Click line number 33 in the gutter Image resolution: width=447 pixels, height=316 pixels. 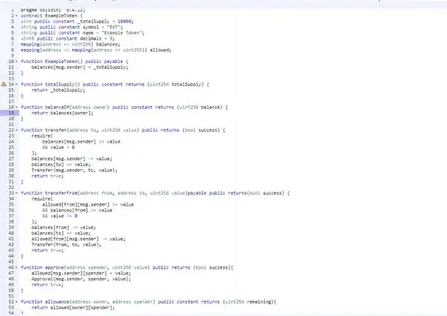tap(11, 193)
